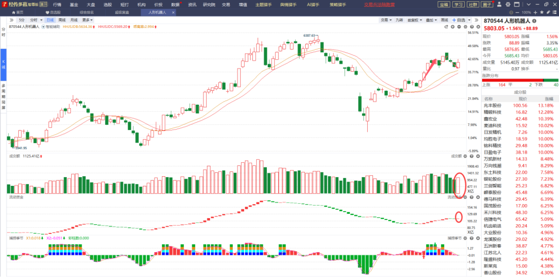Click the double-chevron expand icon before 5分
The height and width of the screenshot is (277, 559).
11,20
